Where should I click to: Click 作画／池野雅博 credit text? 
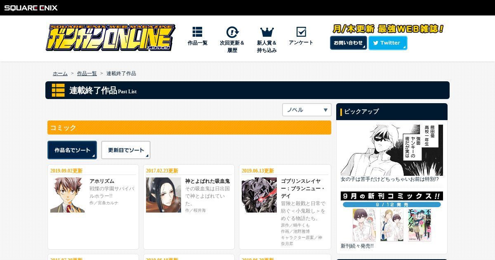[295, 232]
